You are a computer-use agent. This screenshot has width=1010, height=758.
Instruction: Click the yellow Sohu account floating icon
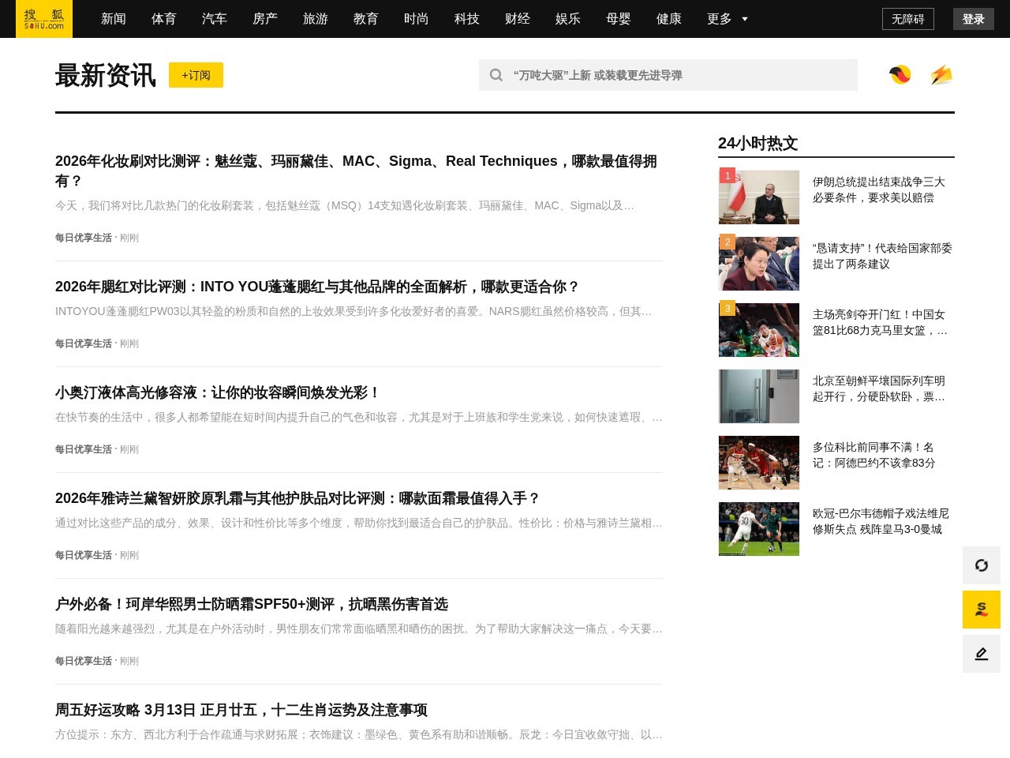pos(981,610)
